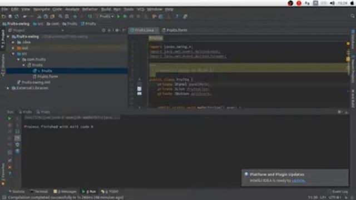
Task: Click the Help question mark toolbar icon
Action: 177,16
